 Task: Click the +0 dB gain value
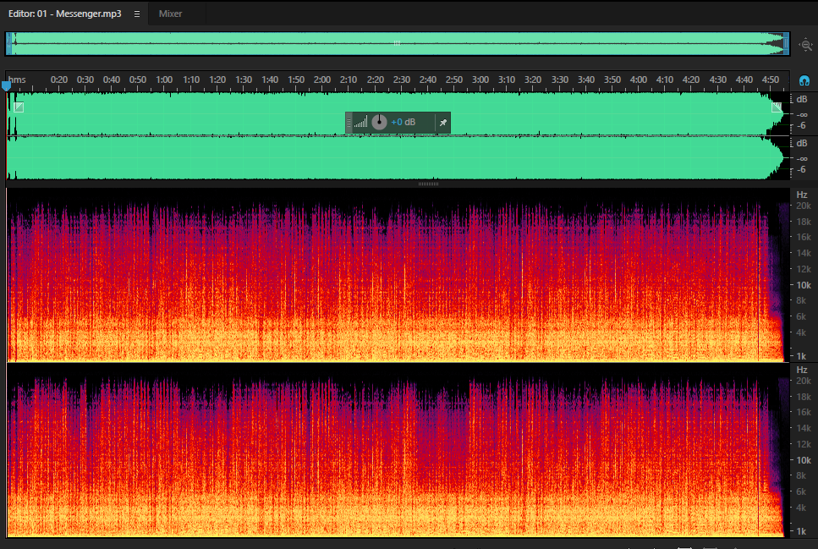tap(403, 122)
